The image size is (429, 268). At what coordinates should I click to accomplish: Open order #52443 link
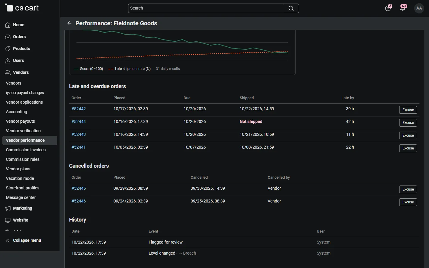click(x=79, y=134)
